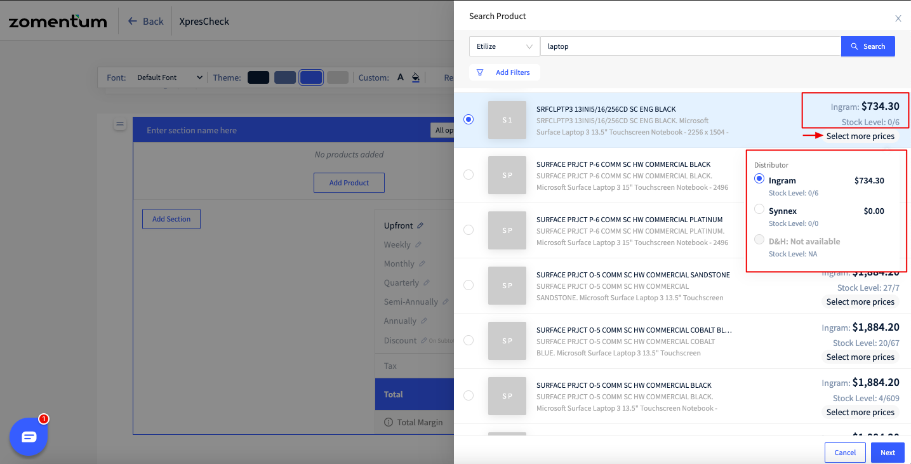The height and width of the screenshot is (464, 911).
Task: Select SURFACE PRJCT O-5 COMMERCIAL SANDSTONE radio button
Action: (x=469, y=285)
